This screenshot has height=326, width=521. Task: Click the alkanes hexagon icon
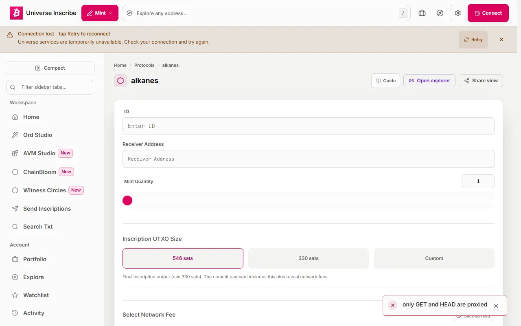coord(120,81)
